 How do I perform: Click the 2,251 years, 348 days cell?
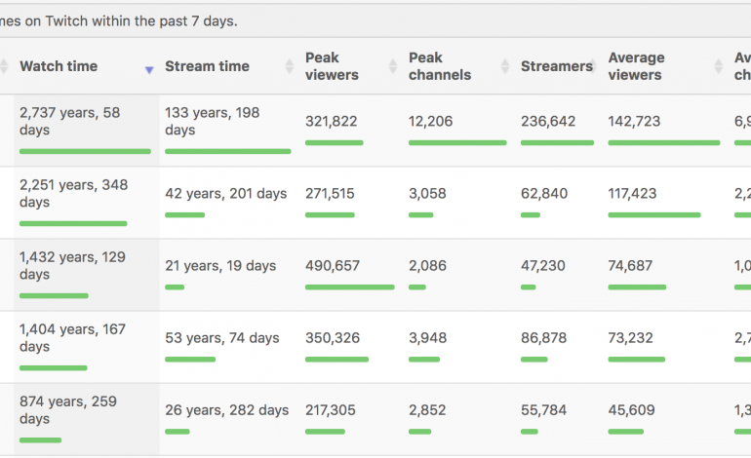(73, 193)
